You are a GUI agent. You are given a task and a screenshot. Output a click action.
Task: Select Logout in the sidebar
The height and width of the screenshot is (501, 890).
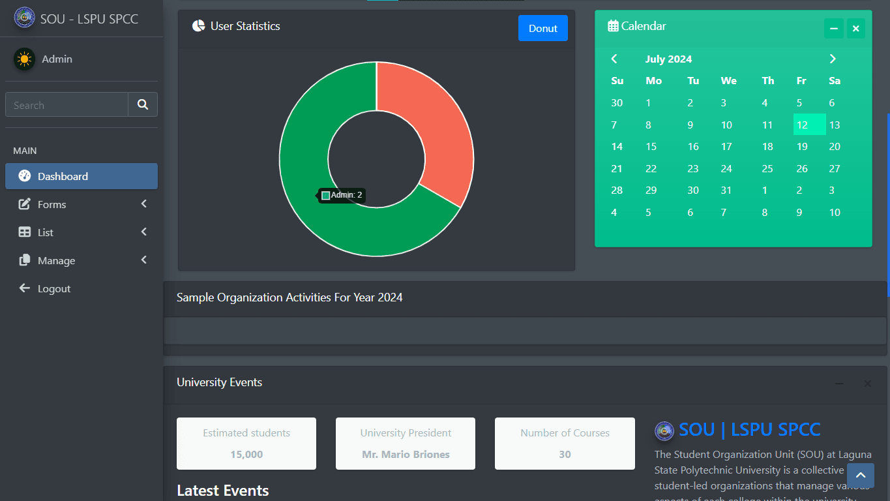click(x=82, y=288)
